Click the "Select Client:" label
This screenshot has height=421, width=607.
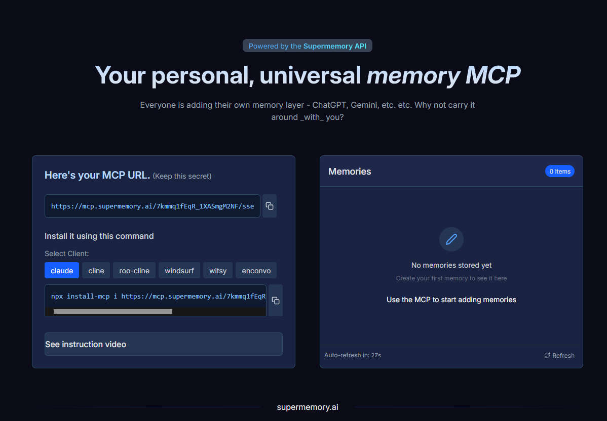66,254
